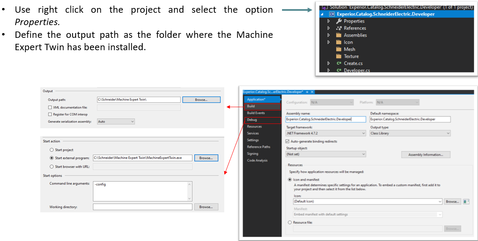
Task: Open the Startup object dropdown
Action: pyautogui.click(x=326, y=154)
